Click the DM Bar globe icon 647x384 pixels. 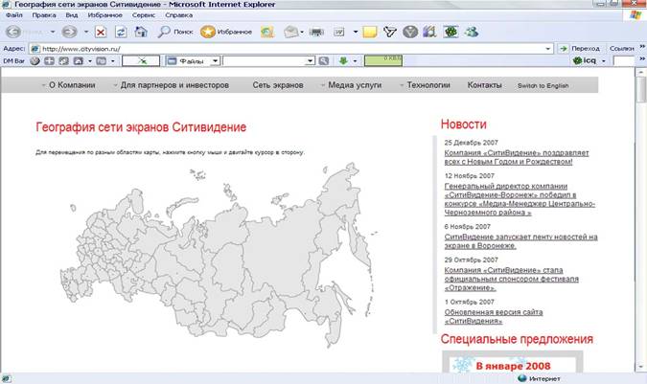[35, 61]
